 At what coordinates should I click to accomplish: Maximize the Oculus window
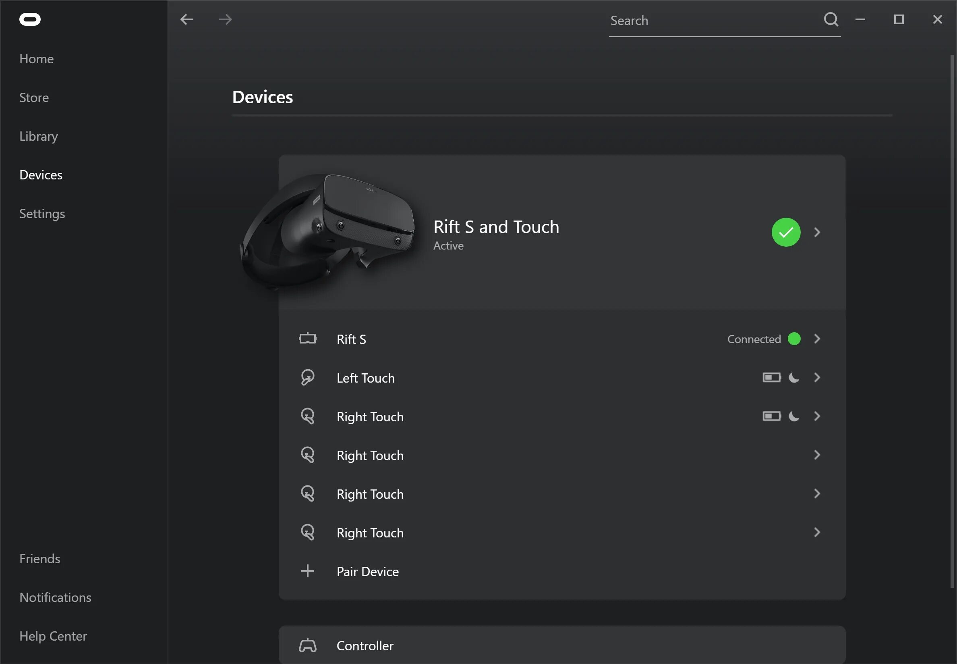(899, 20)
